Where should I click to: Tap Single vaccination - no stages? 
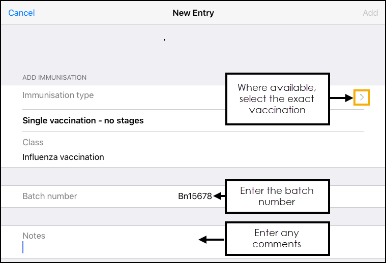pyautogui.click(x=83, y=121)
